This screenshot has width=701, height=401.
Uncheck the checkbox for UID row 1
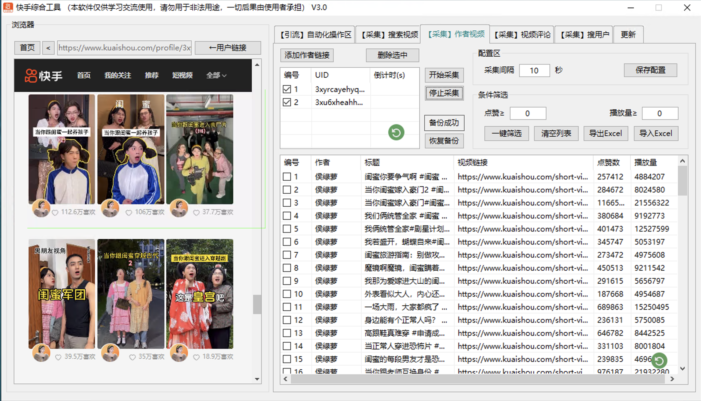point(286,89)
